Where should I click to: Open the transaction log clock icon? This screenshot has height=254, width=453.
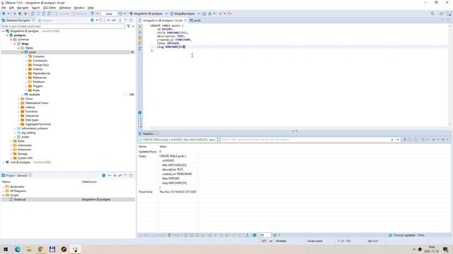coord(120,13)
